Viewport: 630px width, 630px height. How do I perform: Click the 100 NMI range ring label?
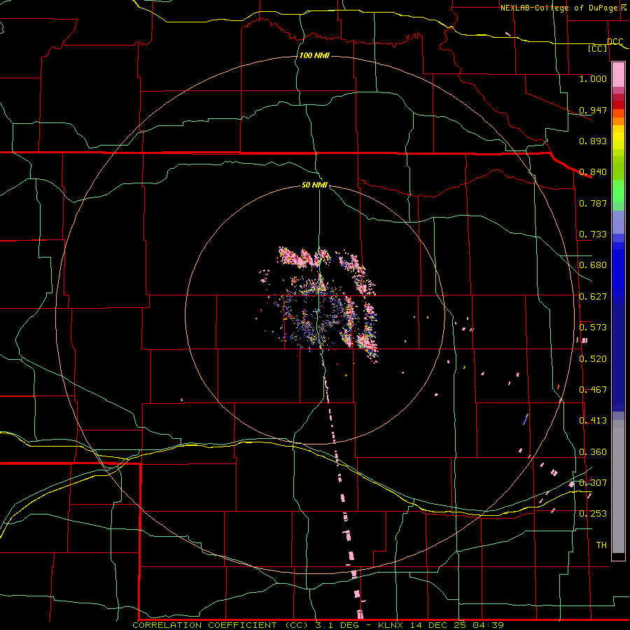[314, 55]
